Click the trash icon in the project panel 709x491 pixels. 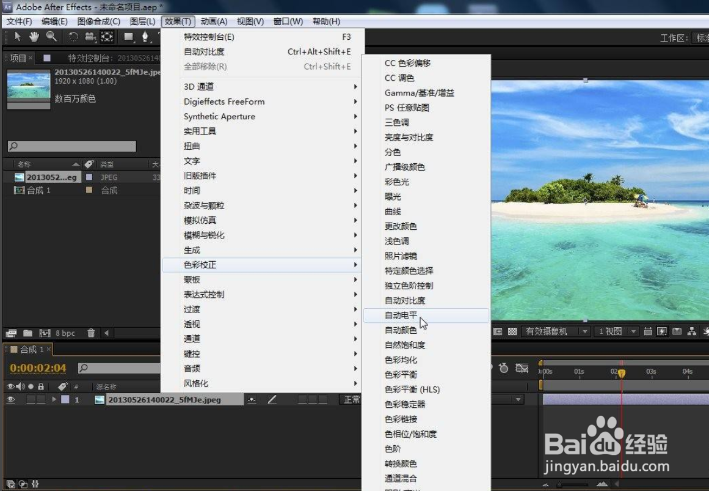pos(90,333)
